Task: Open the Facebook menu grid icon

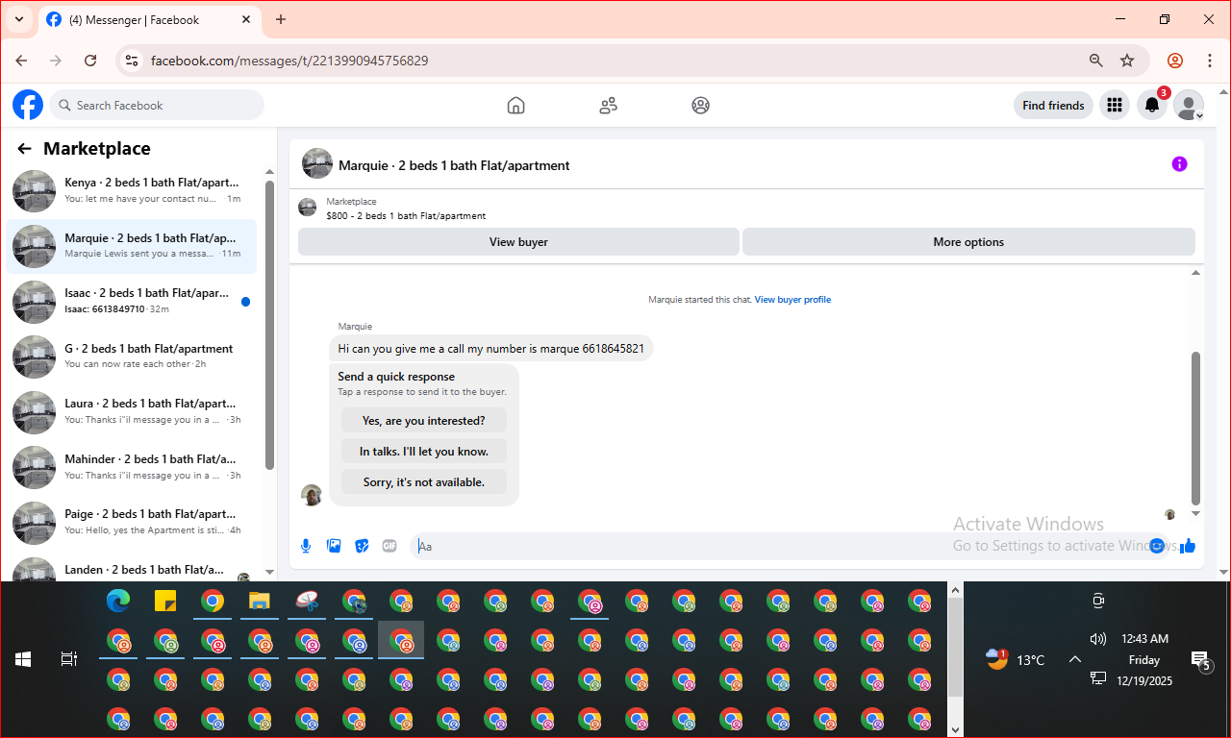Action: 1115,106
